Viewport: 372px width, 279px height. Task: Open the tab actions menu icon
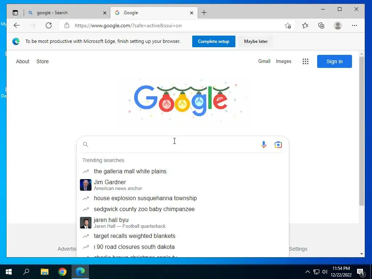point(15,13)
